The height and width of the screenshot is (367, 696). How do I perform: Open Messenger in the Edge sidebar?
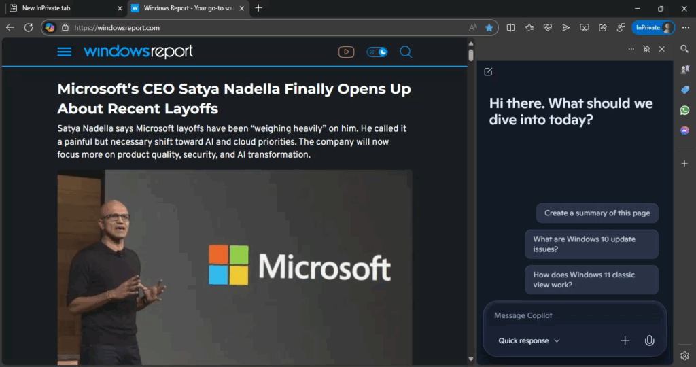pos(684,130)
